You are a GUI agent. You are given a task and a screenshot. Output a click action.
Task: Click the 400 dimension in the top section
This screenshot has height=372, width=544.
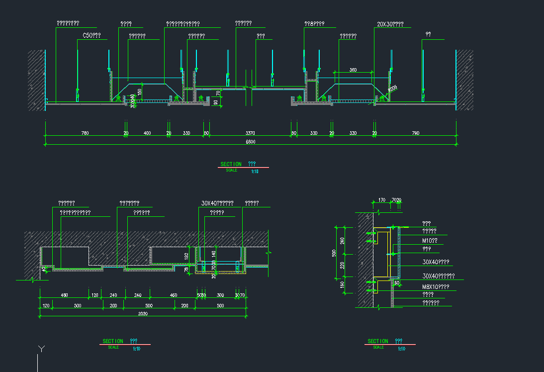147,133
